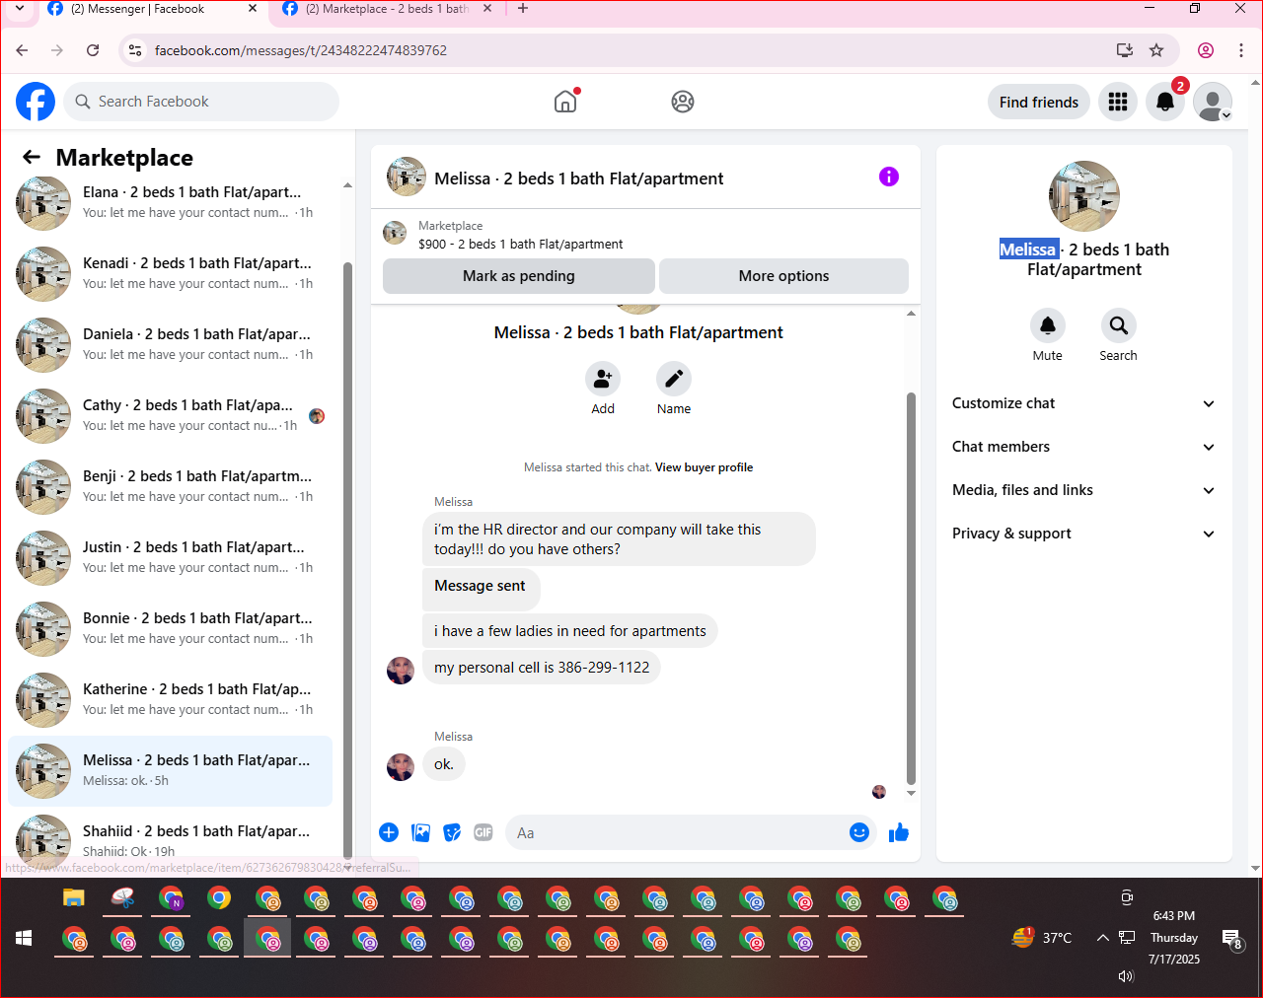The image size is (1263, 998).
Task: Click the conversation list scrollbar
Action: click(347, 560)
